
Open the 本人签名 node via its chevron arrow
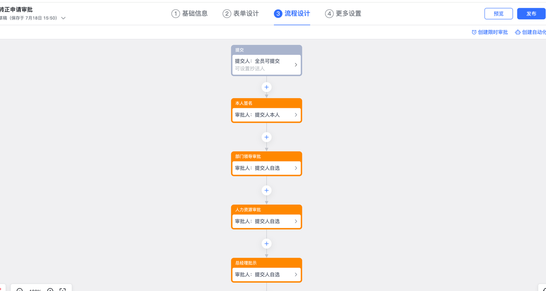[296, 115]
